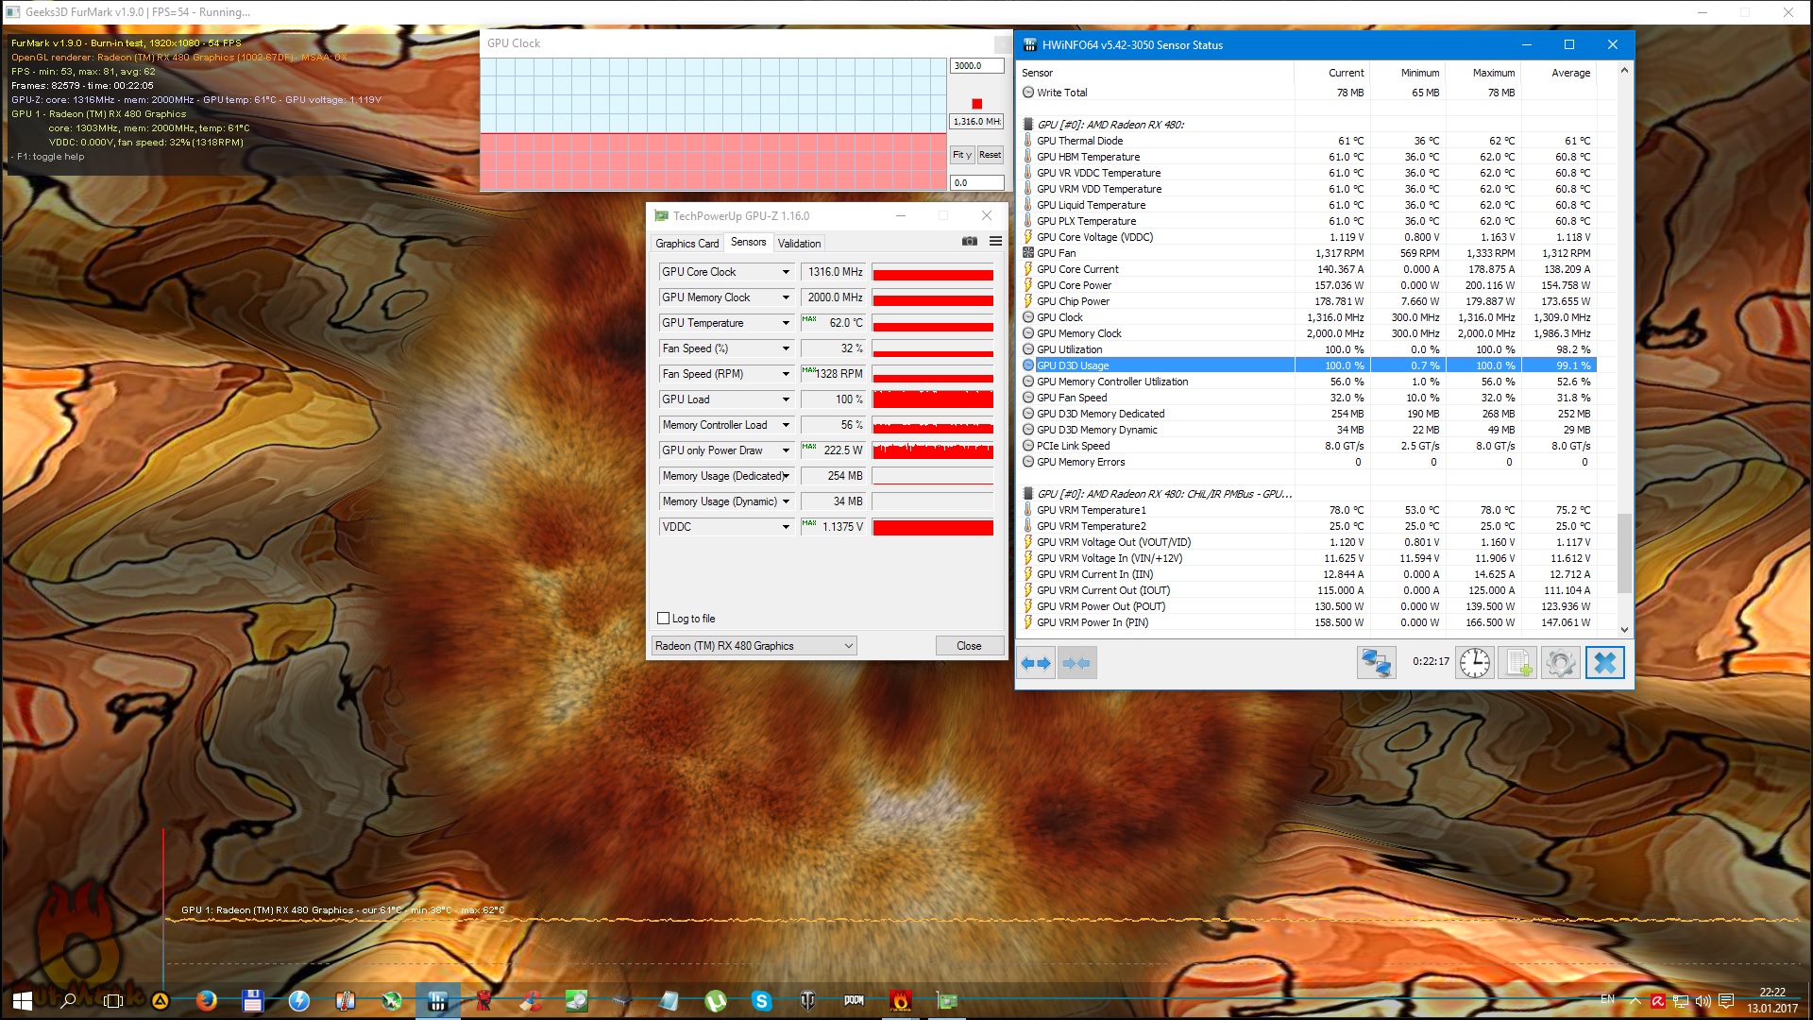Open HWiNFO remote network monitoring icon

click(1376, 663)
